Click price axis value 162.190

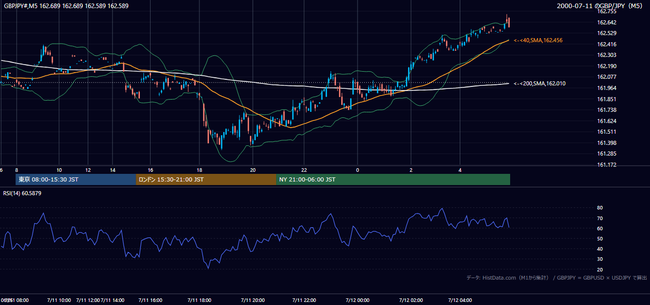pyautogui.click(x=606, y=66)
